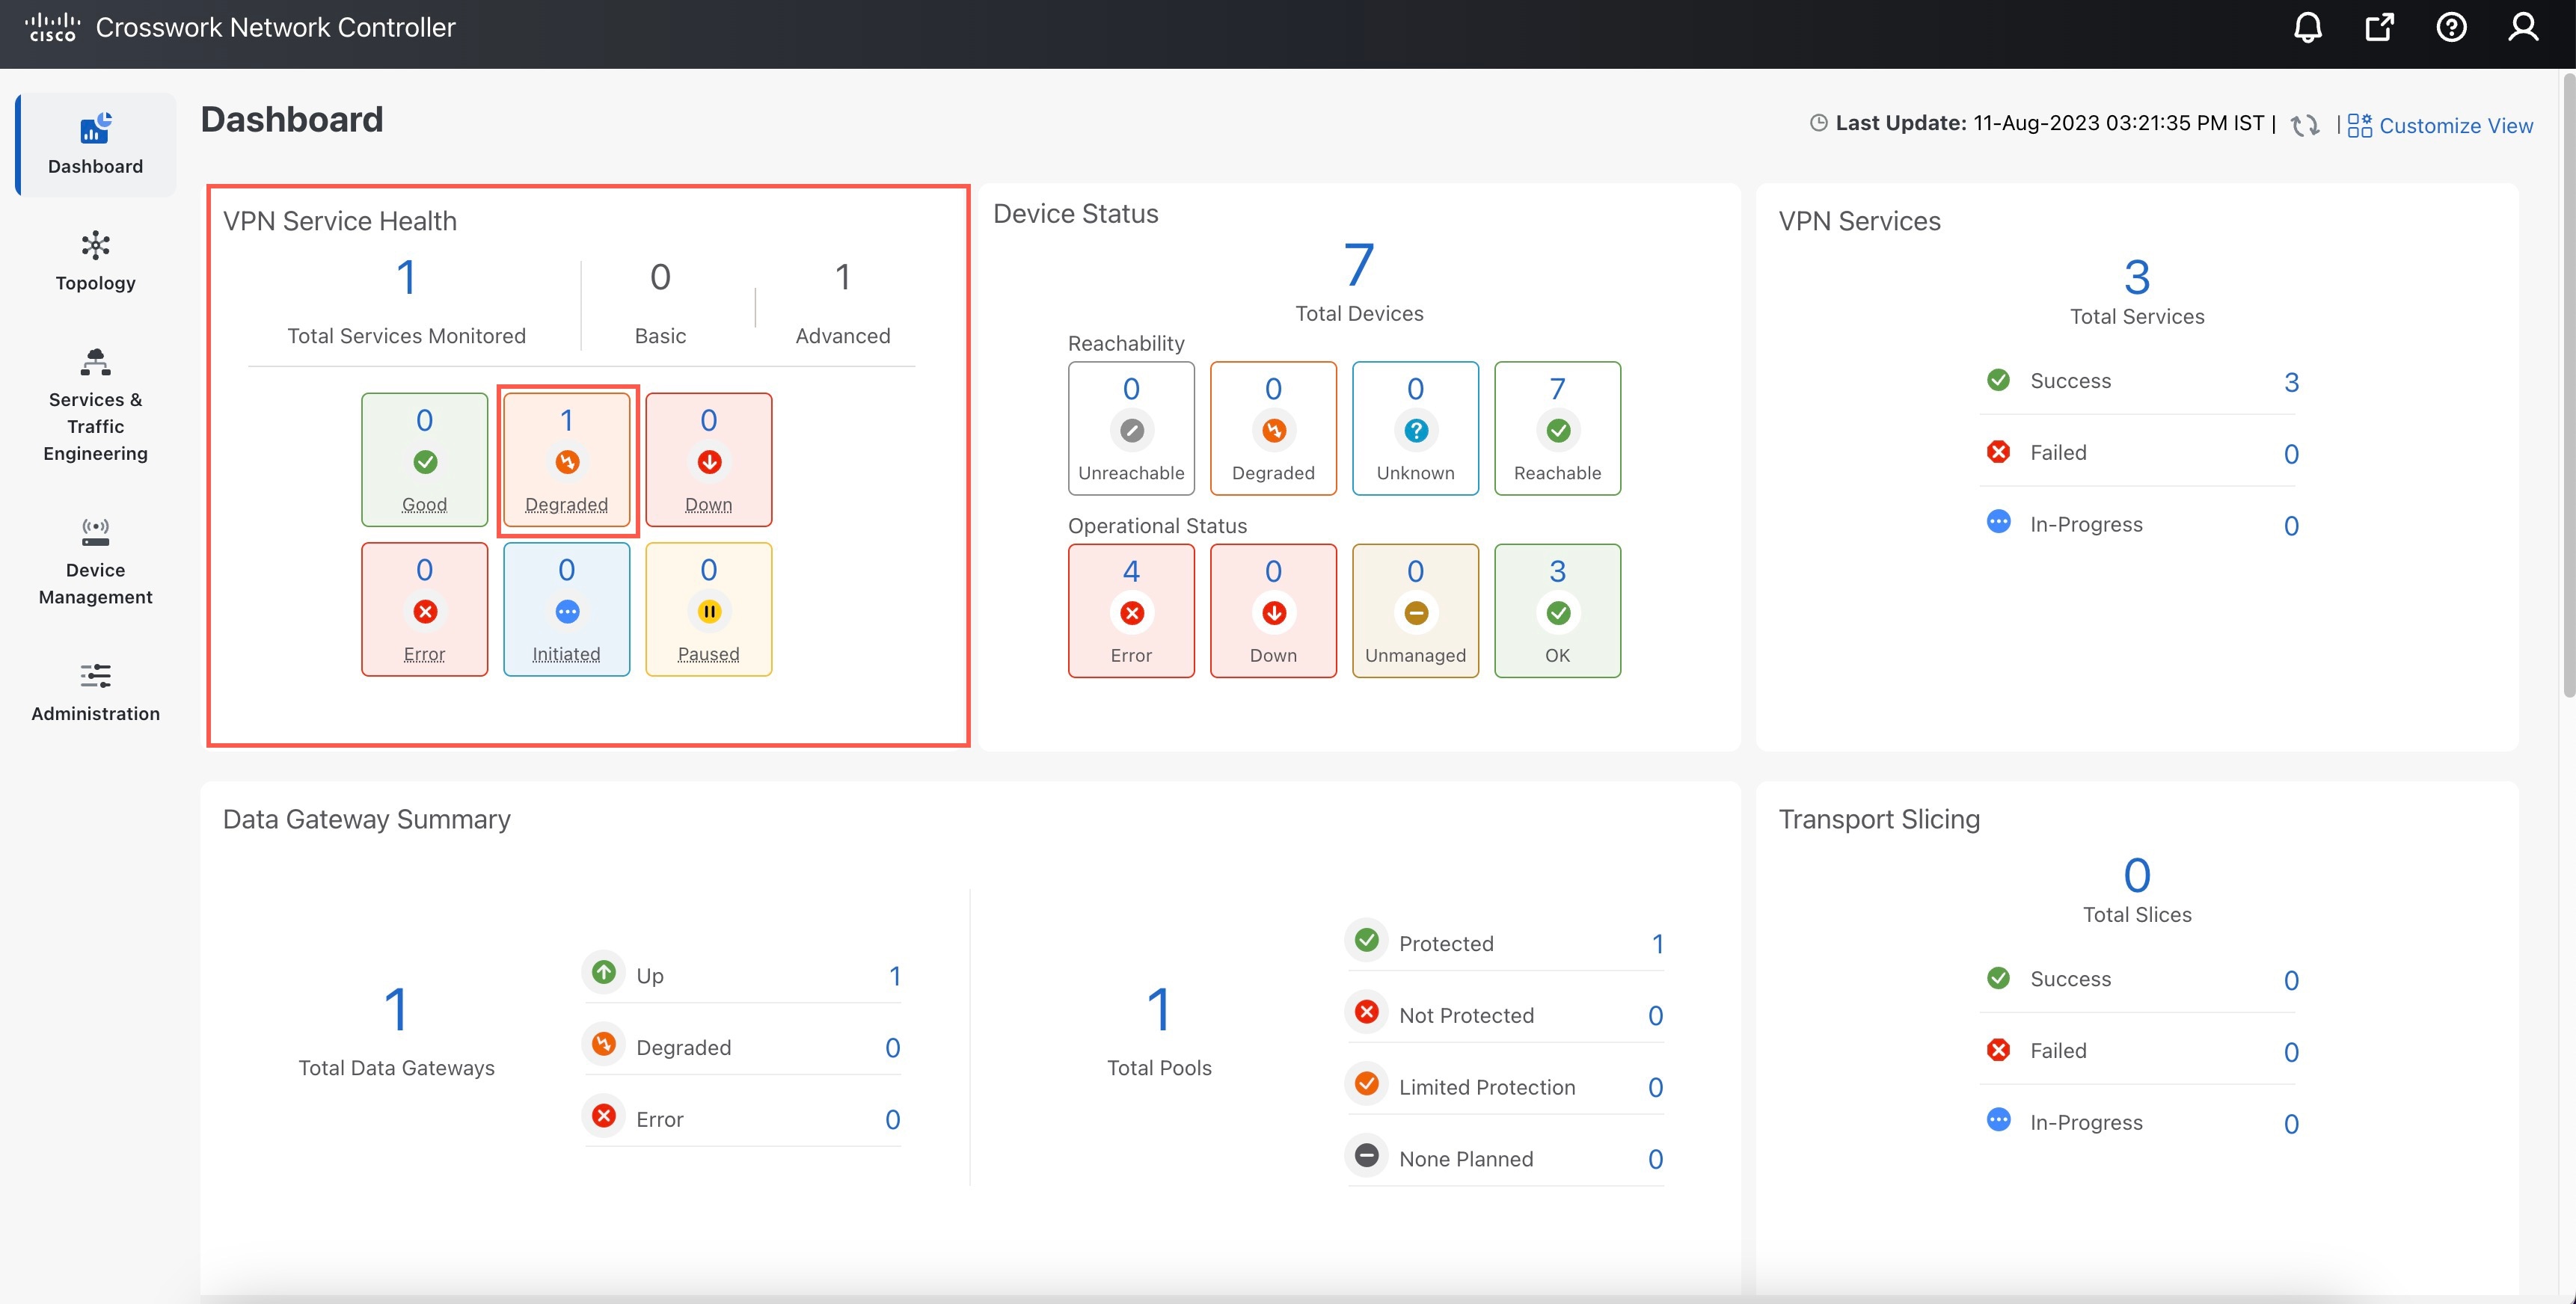Select the Down VPN health tile
Screen dimensions: 2576x1304
click(709, 460)
